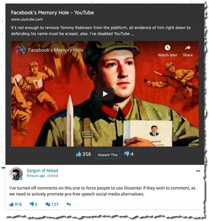Click the title Facebook's Memory Hole - YouTube
The width and height of the screenshot is (209, 221).
[x=52, y=12]
